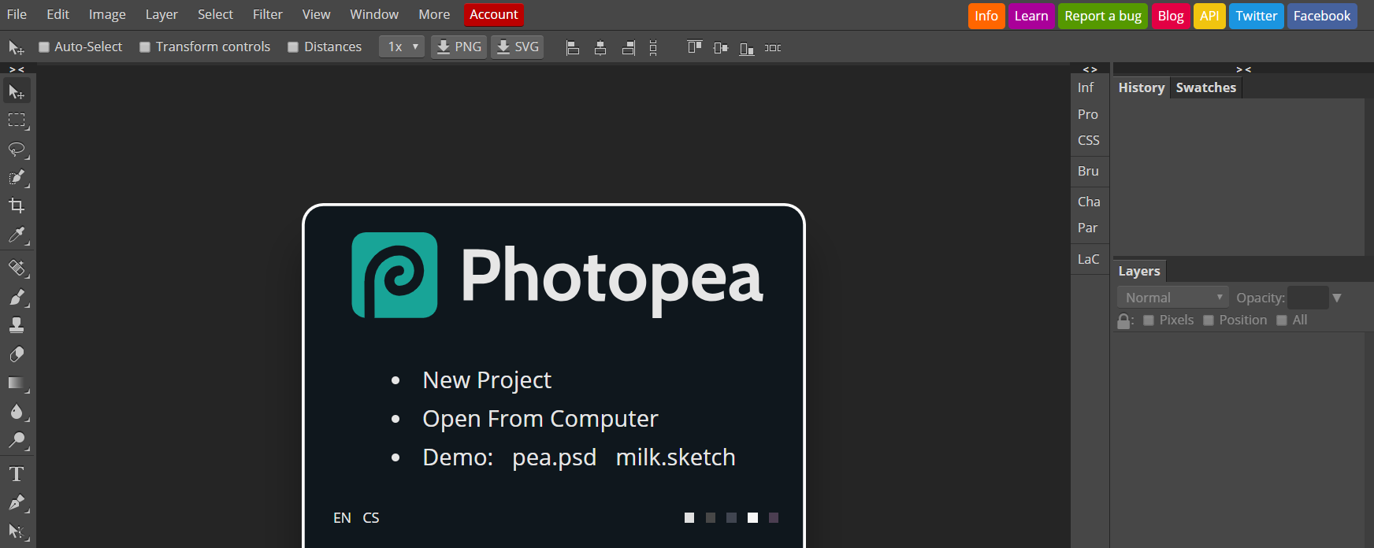Open the 1x export scale dropdown
This screenshot has width=1374, height=548.
coord(402,47)
